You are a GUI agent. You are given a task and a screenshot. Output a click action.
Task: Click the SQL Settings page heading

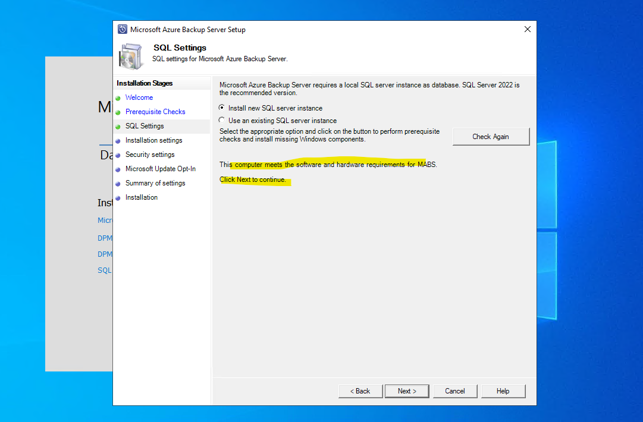pos(180,48)
